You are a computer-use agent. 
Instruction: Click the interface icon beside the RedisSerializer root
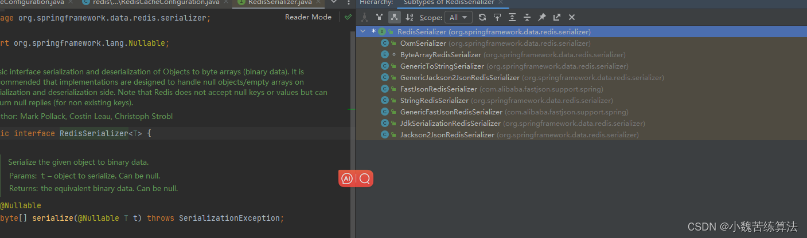[382, 32]
